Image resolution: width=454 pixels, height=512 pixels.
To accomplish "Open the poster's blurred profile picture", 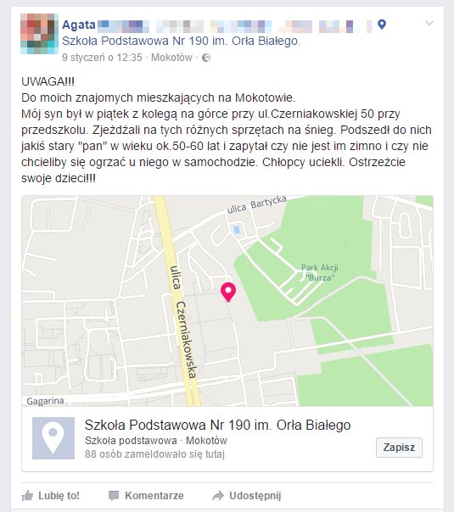I will (40, 34).
